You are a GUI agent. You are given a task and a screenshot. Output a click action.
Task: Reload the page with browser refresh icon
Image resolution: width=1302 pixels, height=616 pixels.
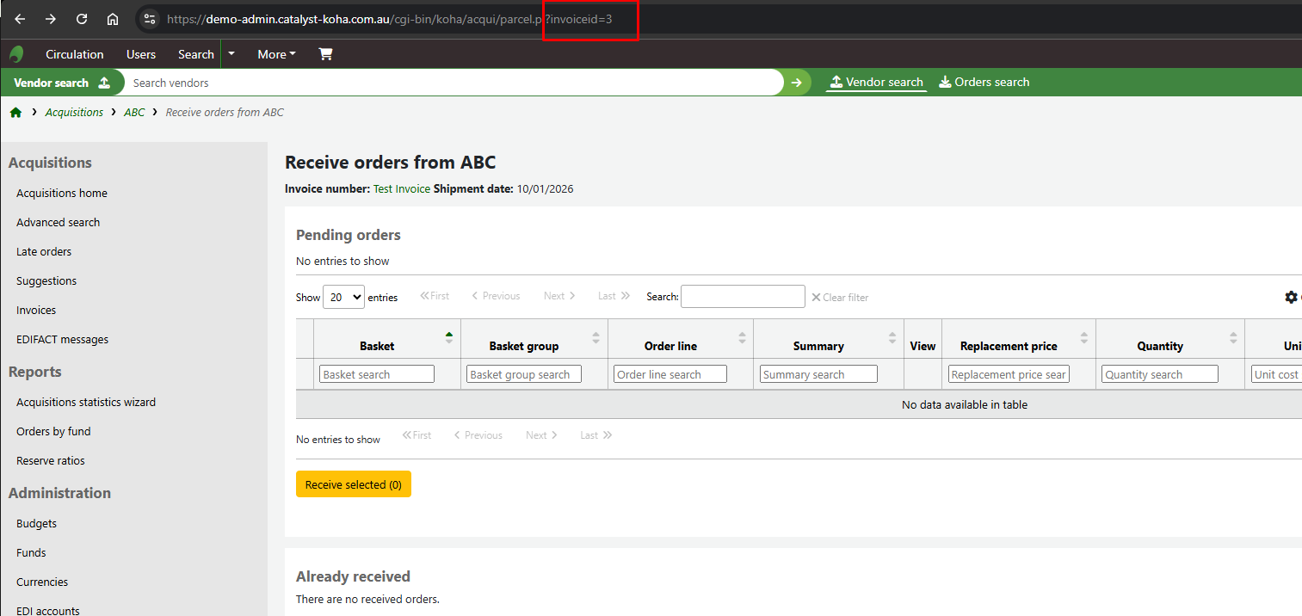pos(82,19)
